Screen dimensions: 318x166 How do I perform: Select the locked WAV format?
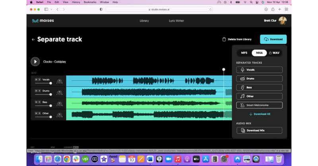point(274,53)
